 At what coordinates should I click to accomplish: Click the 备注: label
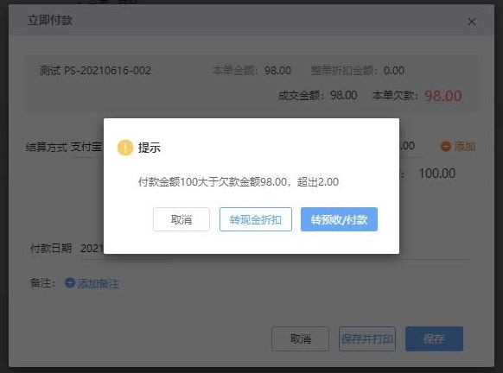(42, 283)
